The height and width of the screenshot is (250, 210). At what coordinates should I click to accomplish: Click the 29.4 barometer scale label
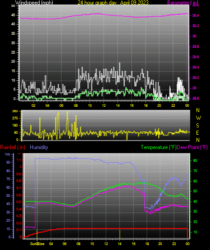(x=196, y=67)
